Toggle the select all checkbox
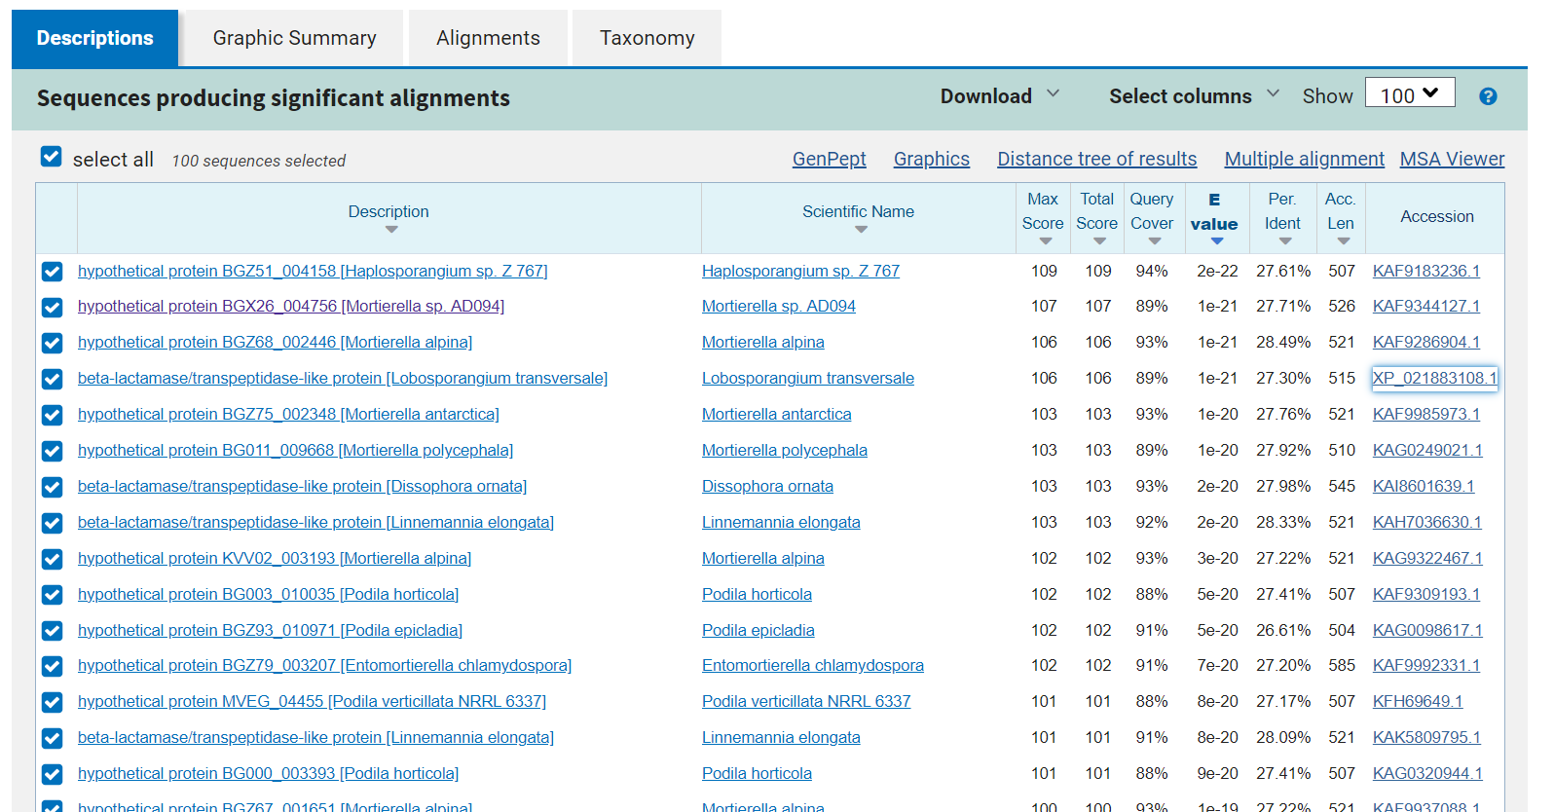 pyautogui.click(x=52, y=157)
